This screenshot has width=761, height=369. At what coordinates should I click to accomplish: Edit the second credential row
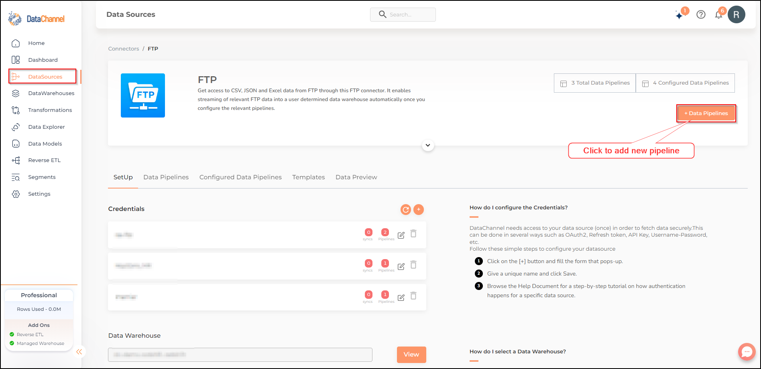tap(401, 266)
